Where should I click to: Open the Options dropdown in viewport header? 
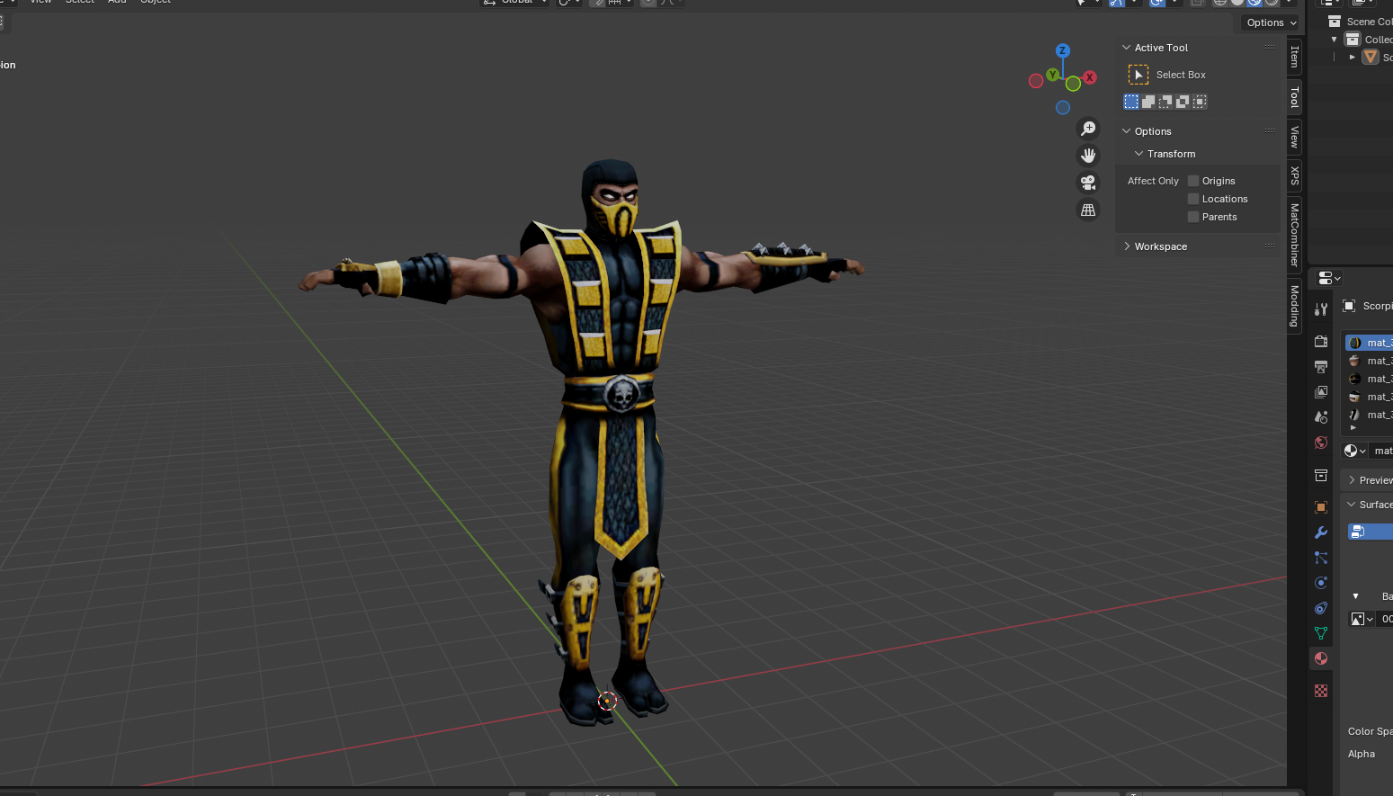tap(1269, 22)
